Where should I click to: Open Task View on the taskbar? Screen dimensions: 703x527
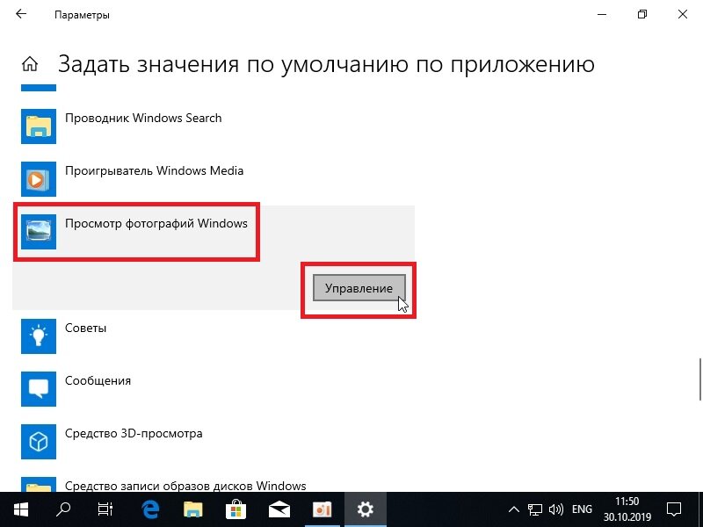pos(105,509)
